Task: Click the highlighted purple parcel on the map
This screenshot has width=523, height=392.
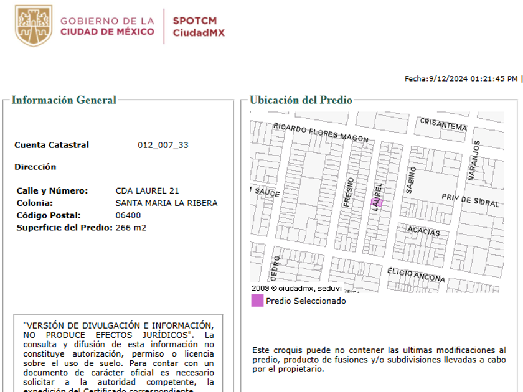Action: (377, 202)
